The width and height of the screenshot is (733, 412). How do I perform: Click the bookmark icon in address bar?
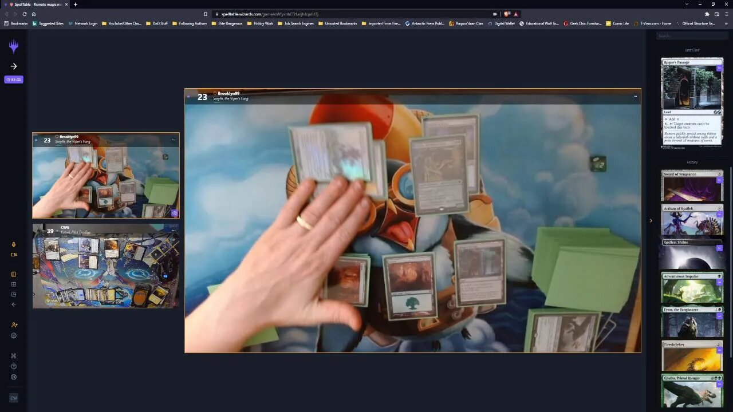pyautogui.click(x=206, y=14)
